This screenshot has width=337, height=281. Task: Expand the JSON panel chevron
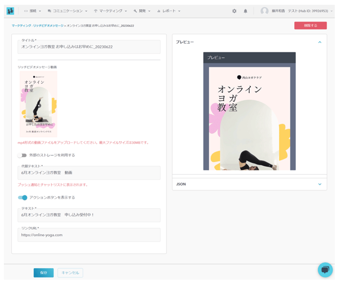tap(320, 184)
